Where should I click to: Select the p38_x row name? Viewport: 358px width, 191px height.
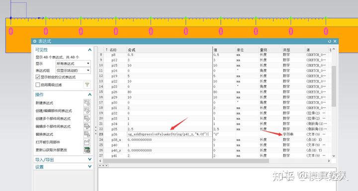tap(116, 140)
